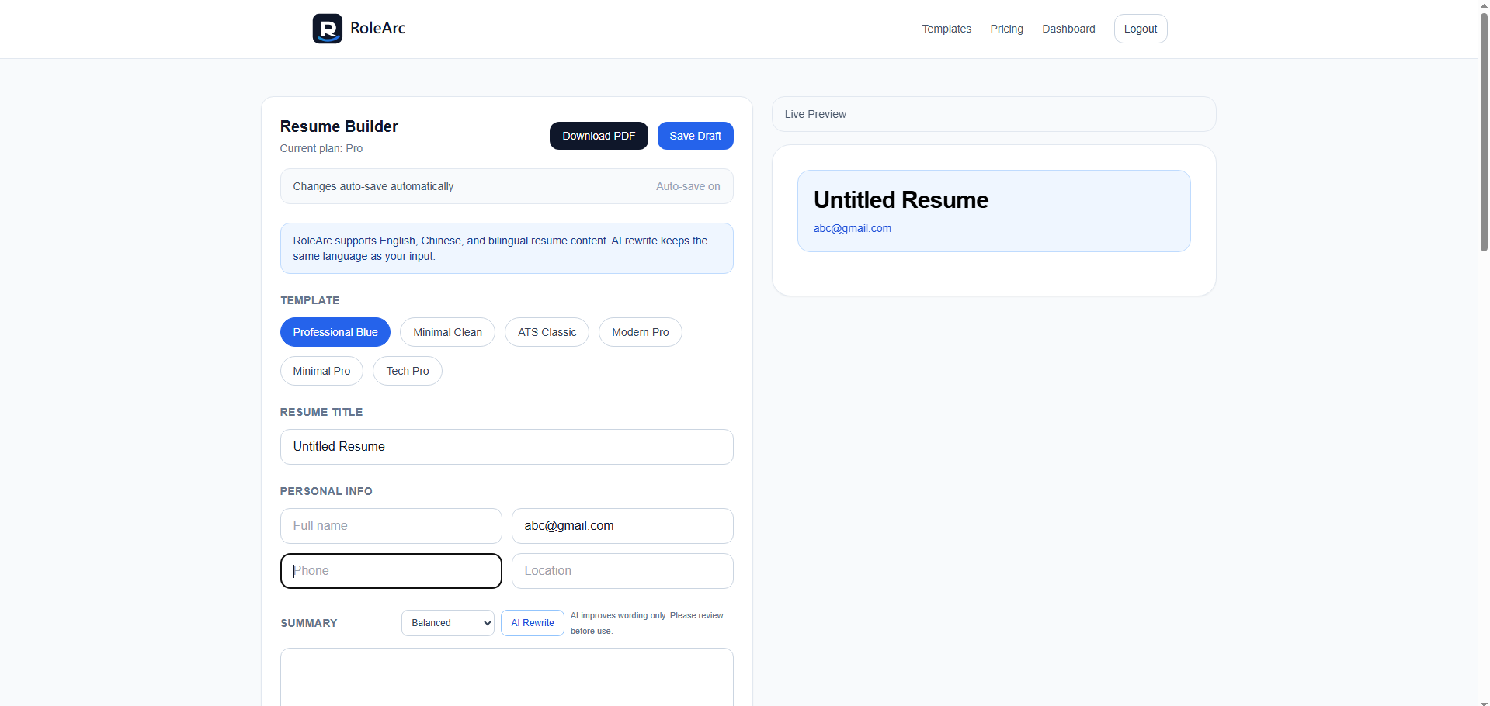Click the Logout button
This screenshot has width=1490, height=706.
(1141, 29)
